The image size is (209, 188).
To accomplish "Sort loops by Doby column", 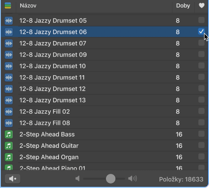I will (x=183, y=6).
